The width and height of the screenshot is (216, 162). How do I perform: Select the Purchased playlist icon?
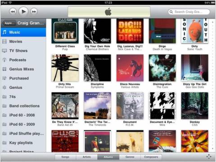tap(4, 78)
